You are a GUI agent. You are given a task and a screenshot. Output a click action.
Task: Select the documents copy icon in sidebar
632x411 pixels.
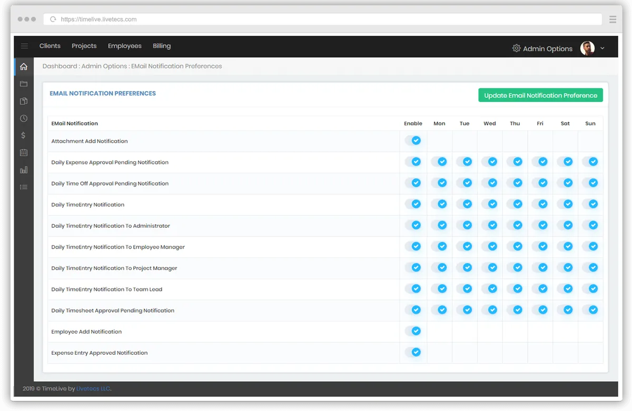(23, 102)
